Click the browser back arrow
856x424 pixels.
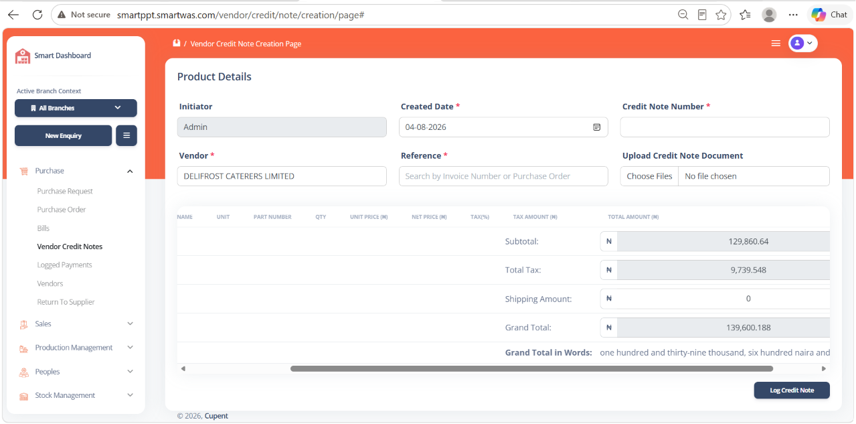13,15
